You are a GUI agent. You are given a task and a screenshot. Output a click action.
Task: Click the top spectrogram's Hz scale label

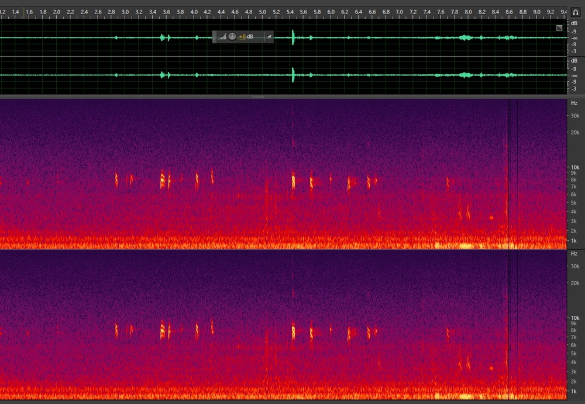click(574, 103)
